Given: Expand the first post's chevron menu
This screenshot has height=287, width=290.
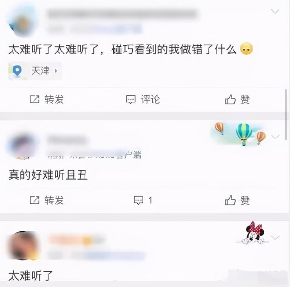Looking at the screenshot, I should pos(275,11).
